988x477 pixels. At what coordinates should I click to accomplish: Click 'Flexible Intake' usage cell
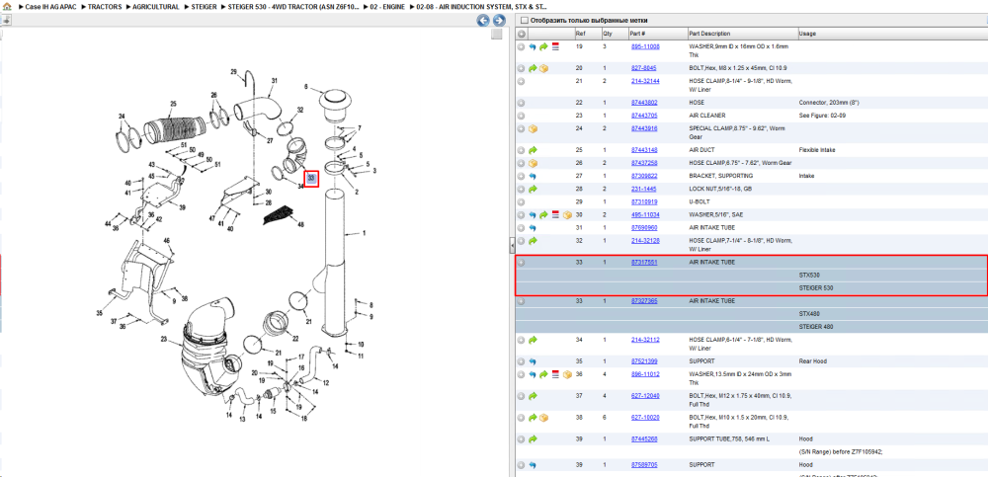click(x=817, y=150)
